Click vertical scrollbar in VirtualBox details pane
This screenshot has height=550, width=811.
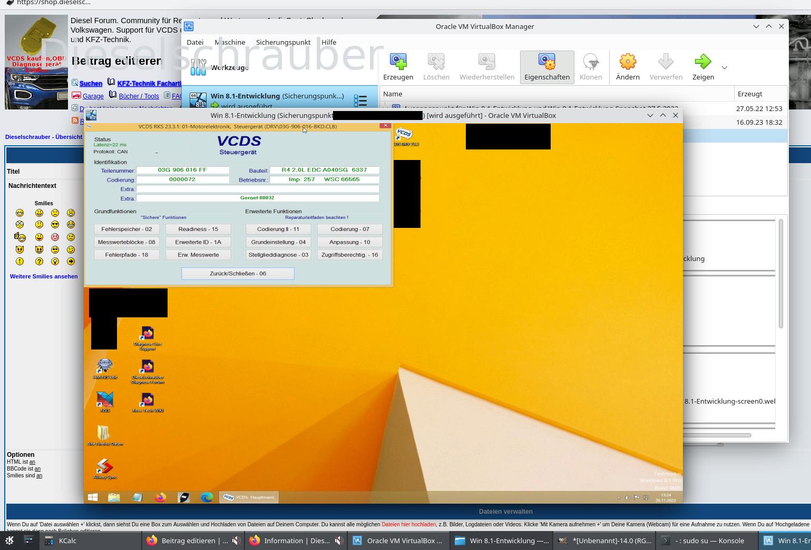(781, 274)
